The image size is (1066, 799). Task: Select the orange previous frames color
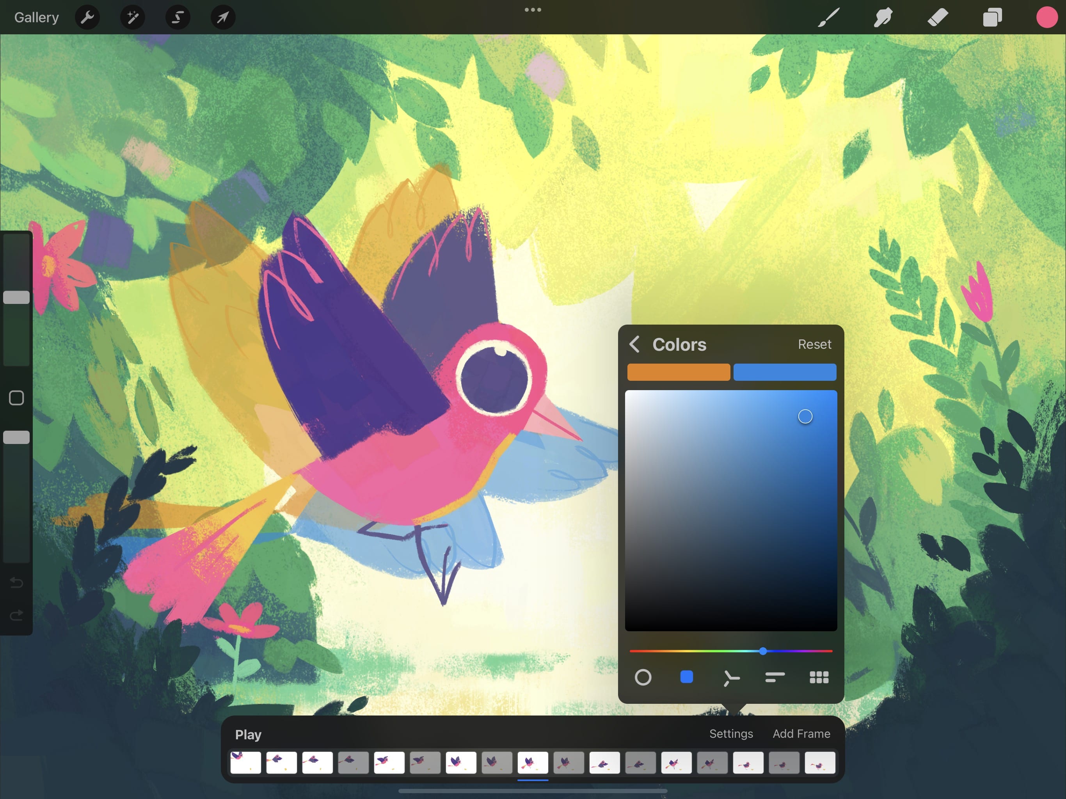coord(679,372)
